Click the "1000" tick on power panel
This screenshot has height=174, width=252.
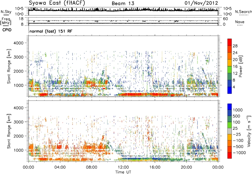pyautogui.click(x=19, y=85)
